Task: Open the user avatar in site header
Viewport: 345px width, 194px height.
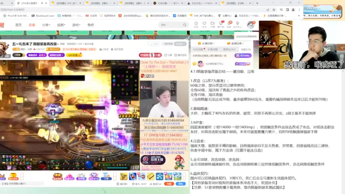Action: 251,25
